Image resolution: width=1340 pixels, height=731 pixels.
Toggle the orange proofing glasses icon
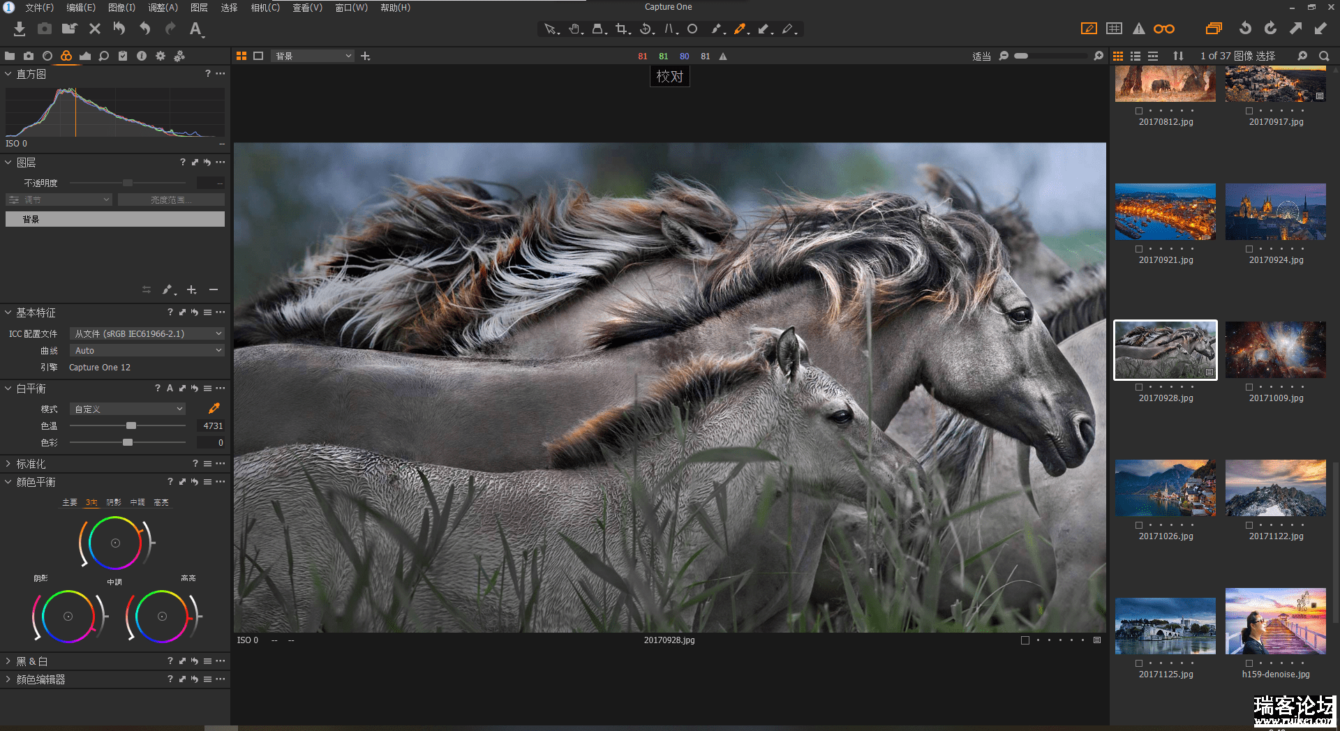click(x=1164, y=29)
